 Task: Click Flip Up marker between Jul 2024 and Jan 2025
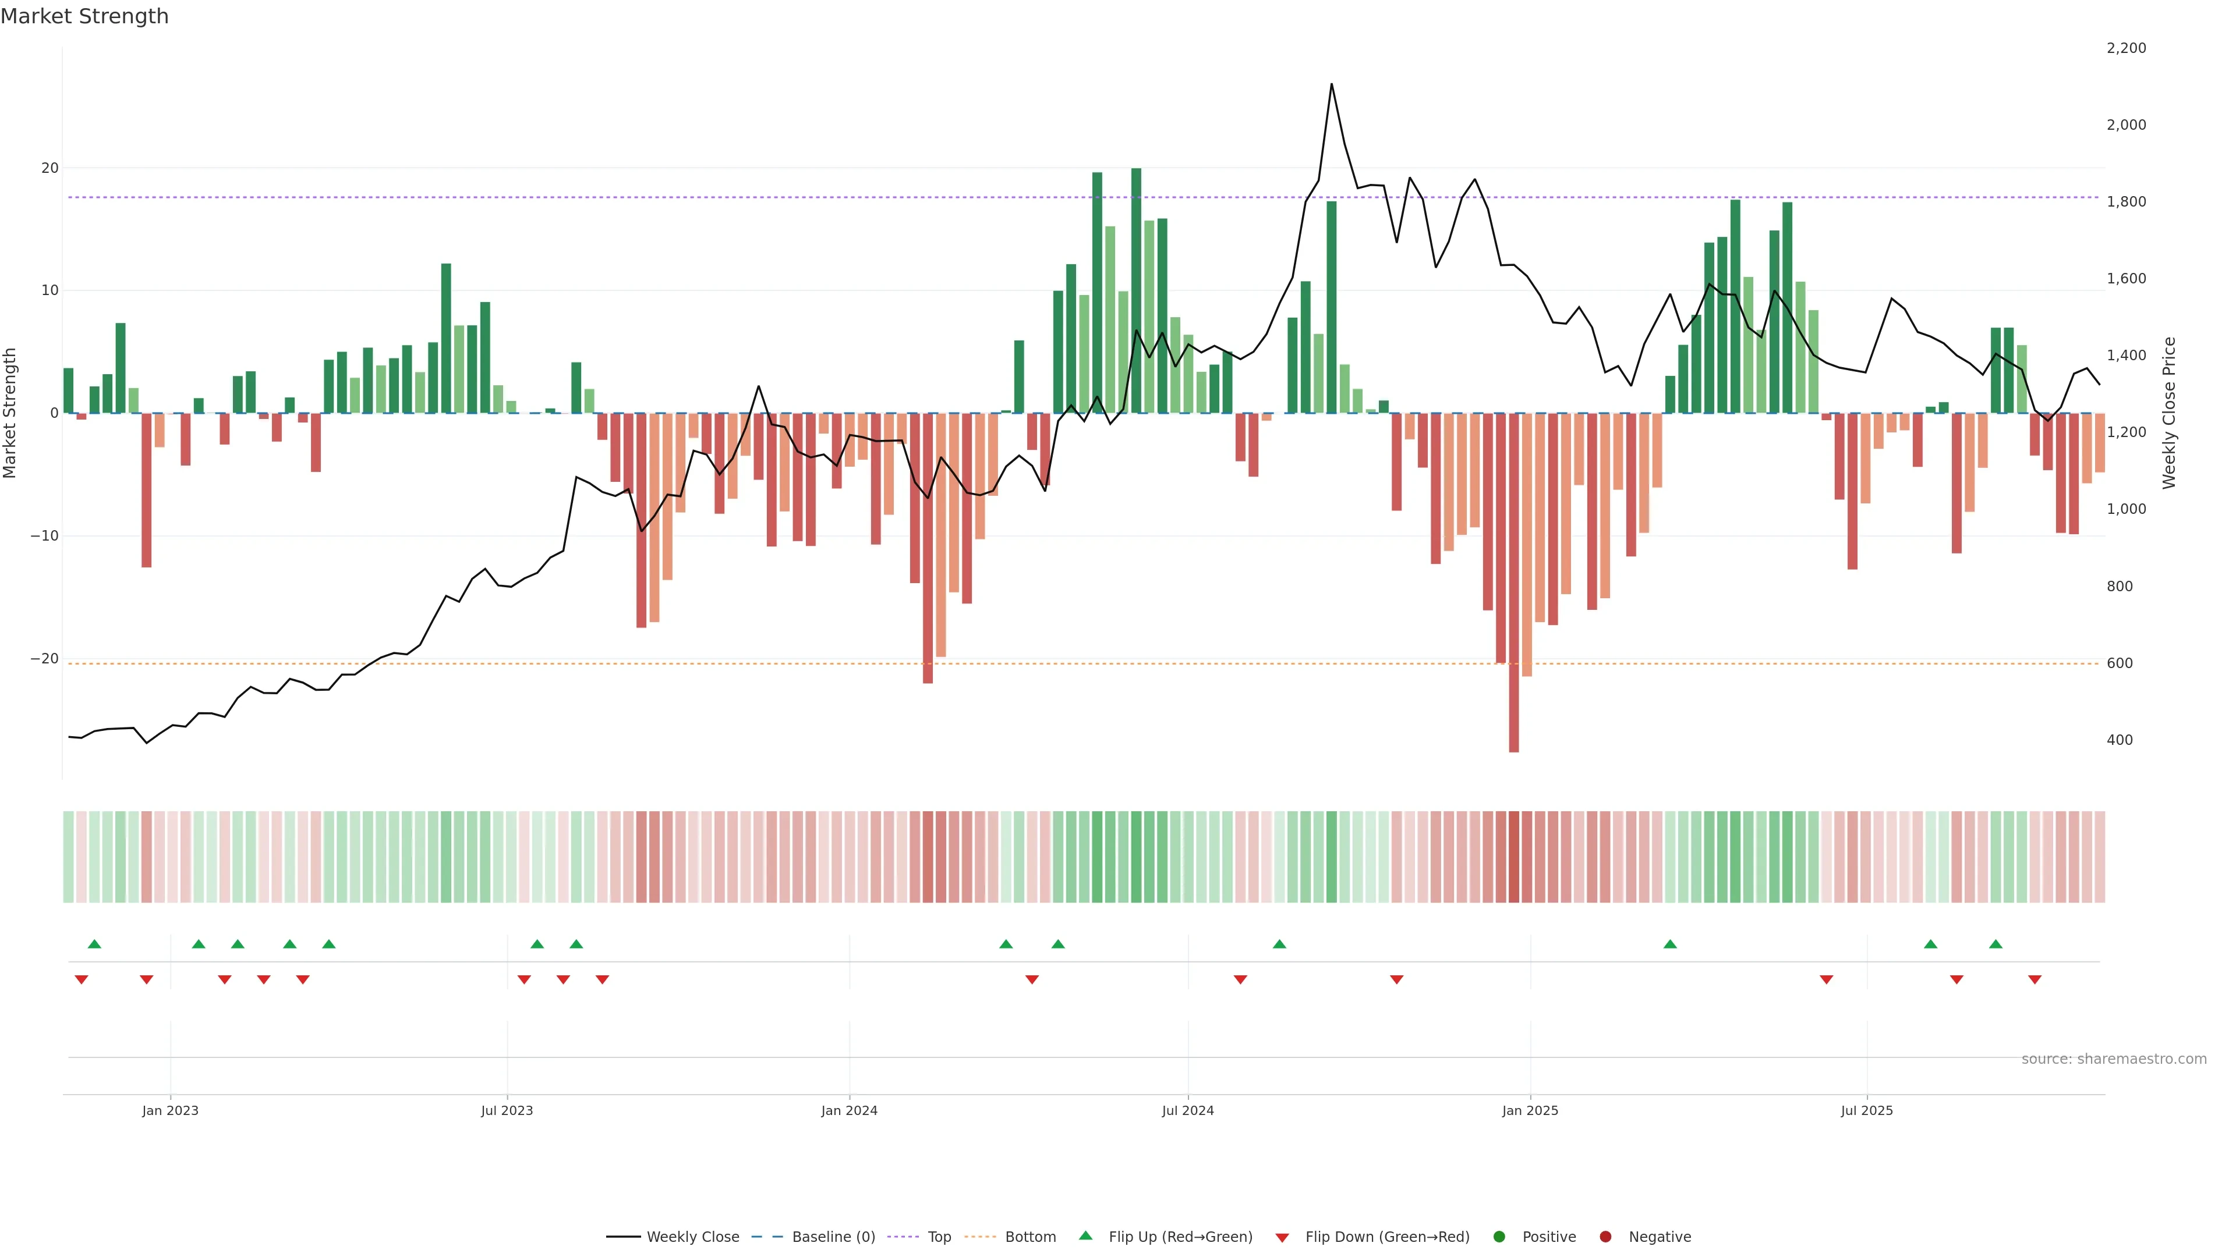tap(1279, 944)
